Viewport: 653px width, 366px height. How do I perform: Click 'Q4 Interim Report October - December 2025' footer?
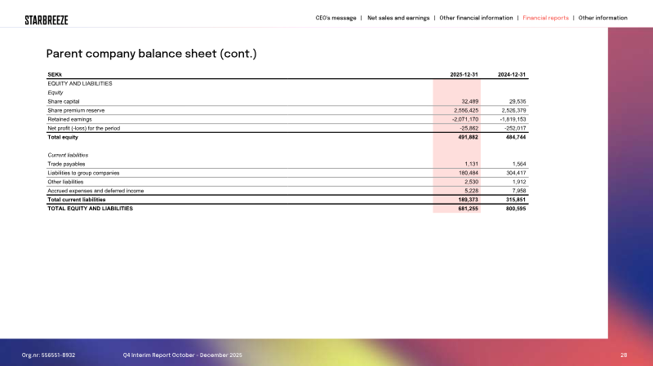(x=182, y=355)
